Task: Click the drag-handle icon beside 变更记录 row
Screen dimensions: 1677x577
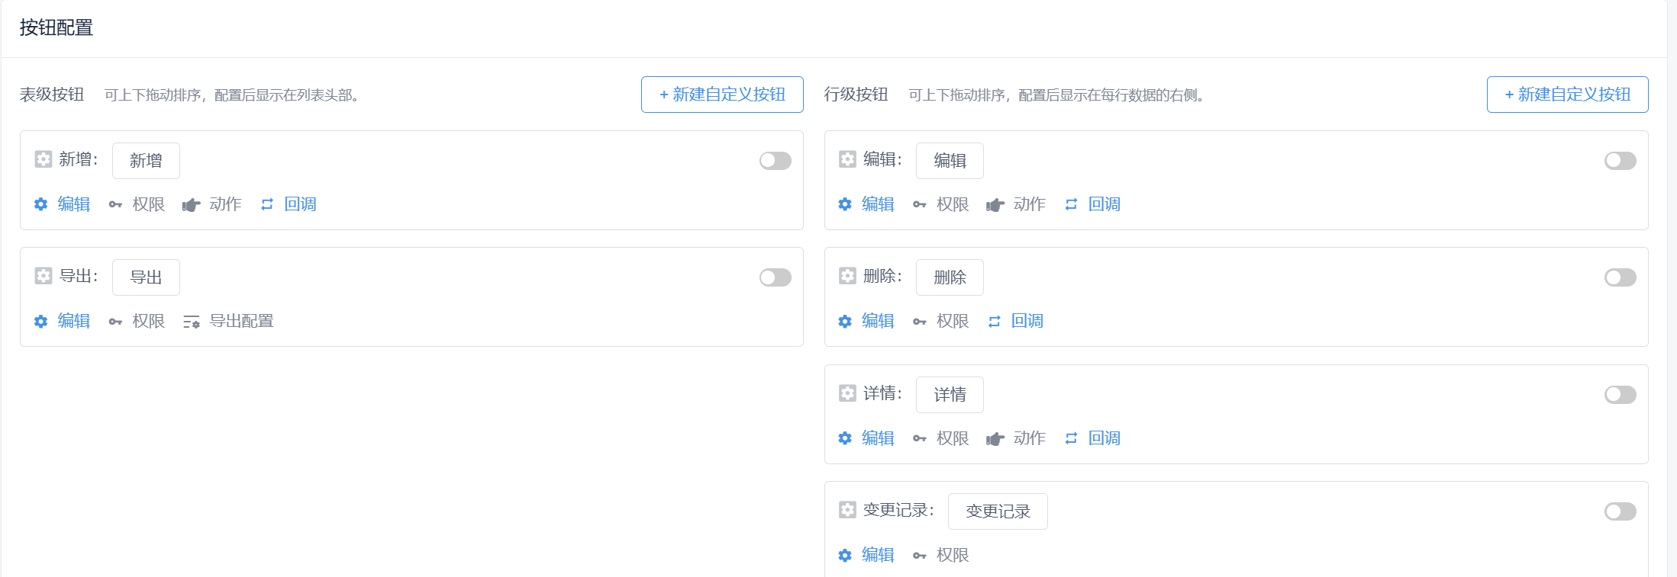Action: pos(847,510)
